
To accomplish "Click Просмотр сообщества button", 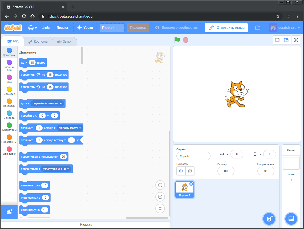I will click(x=176, y=28).
